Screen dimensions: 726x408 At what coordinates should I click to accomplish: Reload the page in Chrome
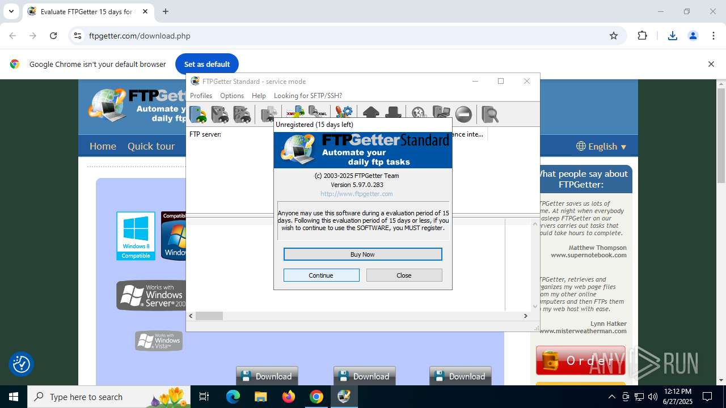click(x=53, y=36)
